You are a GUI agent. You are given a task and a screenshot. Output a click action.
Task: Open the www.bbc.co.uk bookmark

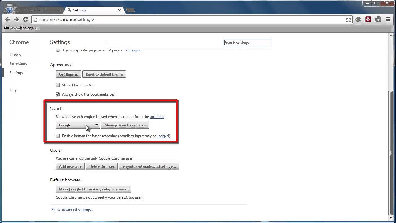click(x=20, y=28)
